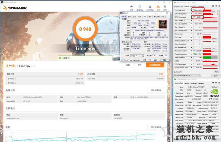The image size is (221, 142).
Task: Switch to CPU-Z 内存 tab
Action: (x=140, y=17)
